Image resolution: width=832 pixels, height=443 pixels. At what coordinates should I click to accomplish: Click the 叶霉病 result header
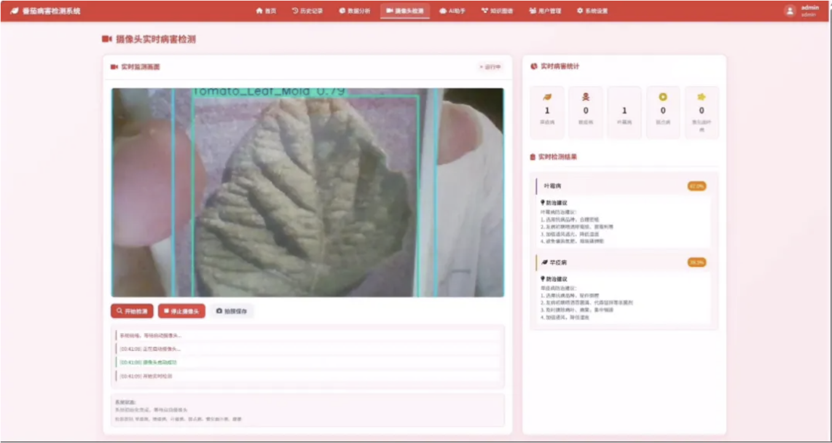pos(624,186)
